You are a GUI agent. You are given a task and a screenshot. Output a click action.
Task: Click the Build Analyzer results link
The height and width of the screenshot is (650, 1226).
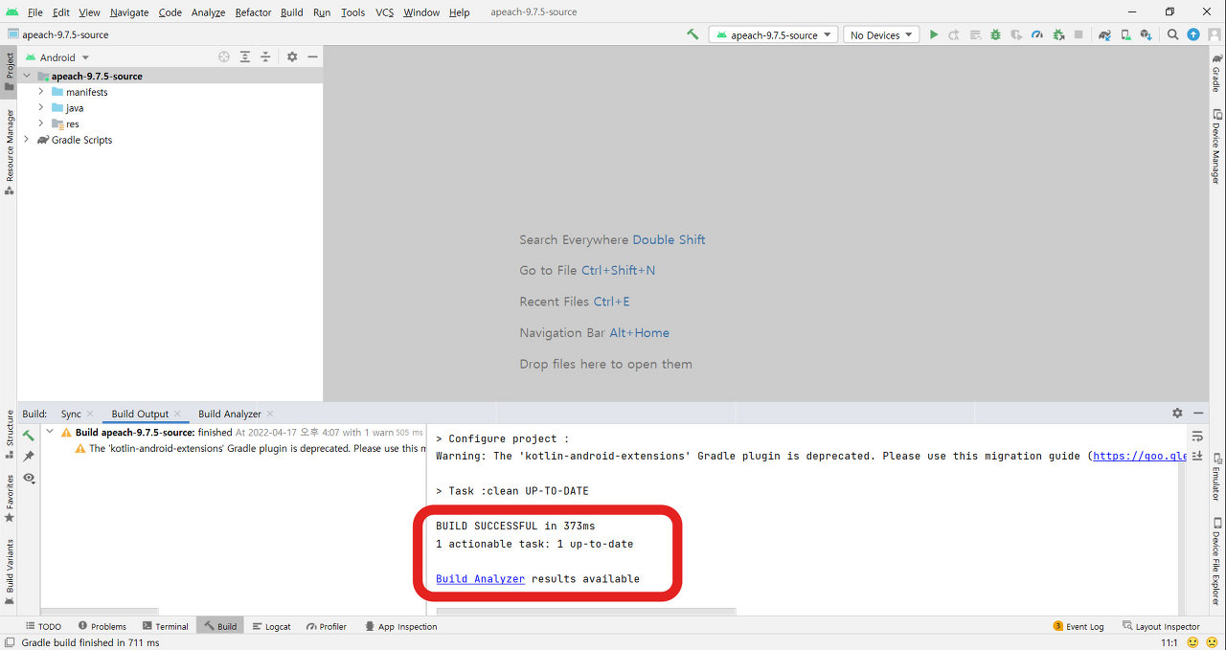click(479, 578)
